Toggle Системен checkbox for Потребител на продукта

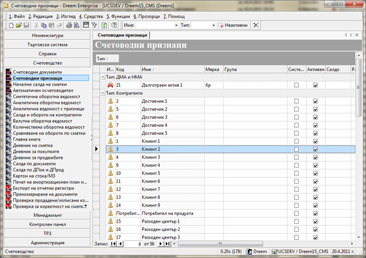coord(296,213)
